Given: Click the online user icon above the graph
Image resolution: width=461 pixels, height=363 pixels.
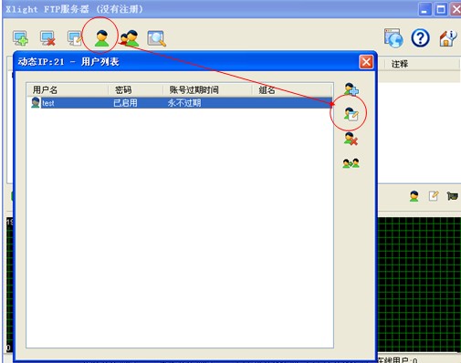Looking at the screenshot, I should point(414,196).
